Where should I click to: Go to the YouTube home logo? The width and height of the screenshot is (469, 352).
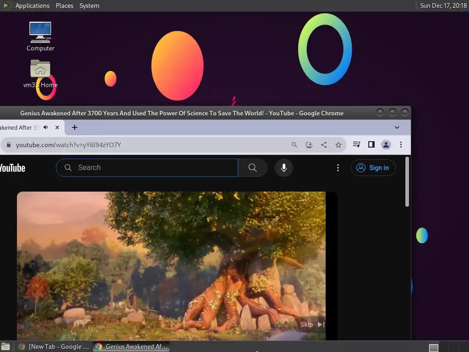[x=12, y=168]
